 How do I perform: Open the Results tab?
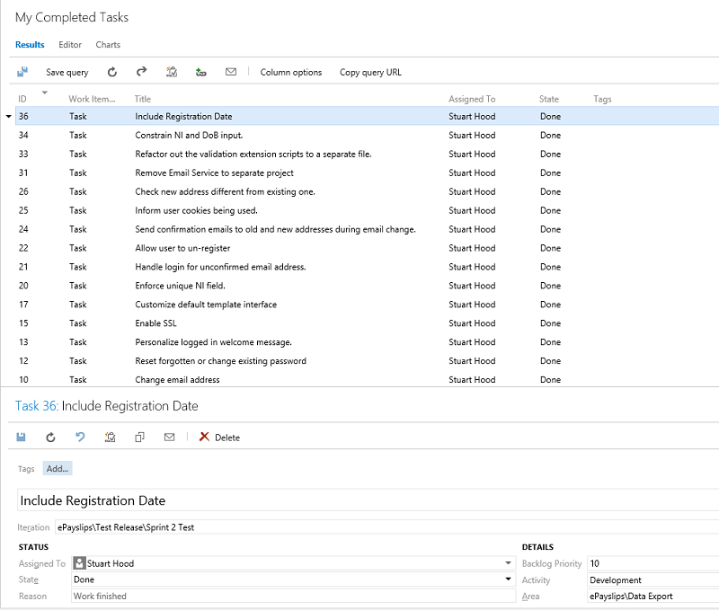pyautogui.click(x=30, y=44)
